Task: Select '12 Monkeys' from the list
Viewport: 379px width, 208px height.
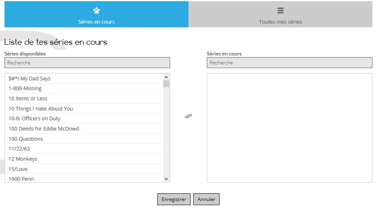Action: click(84, 159)
